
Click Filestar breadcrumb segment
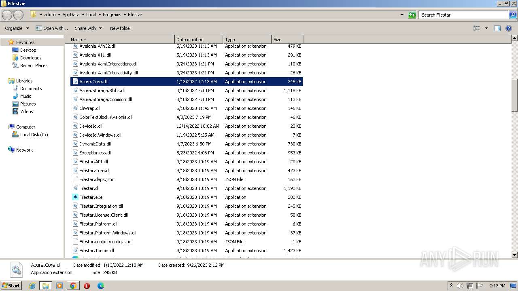click(x=135, y=15)
